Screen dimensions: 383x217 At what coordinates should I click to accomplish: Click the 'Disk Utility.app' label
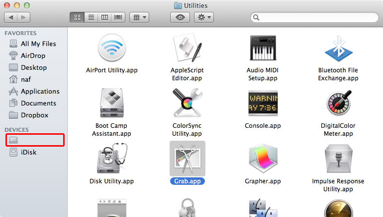[x=111, y=181]
